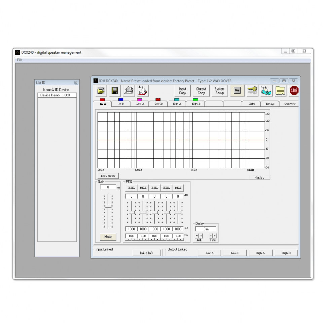Toggle the InA & InB input link
This screenshot has width=323, height=323.
point(146,253)
